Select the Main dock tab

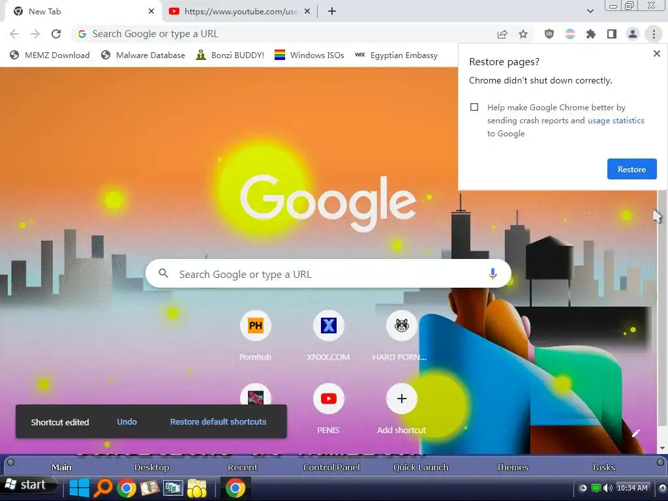point(61,467)
